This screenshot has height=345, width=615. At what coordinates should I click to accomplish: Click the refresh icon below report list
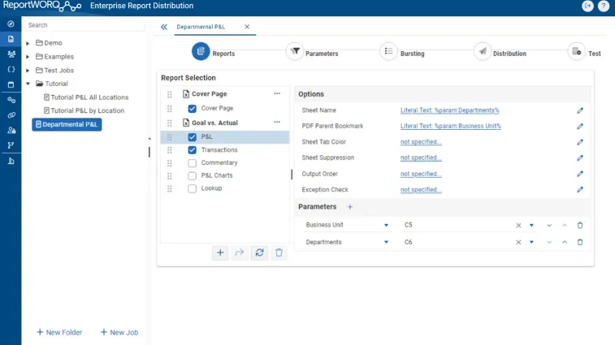(259, 253)
